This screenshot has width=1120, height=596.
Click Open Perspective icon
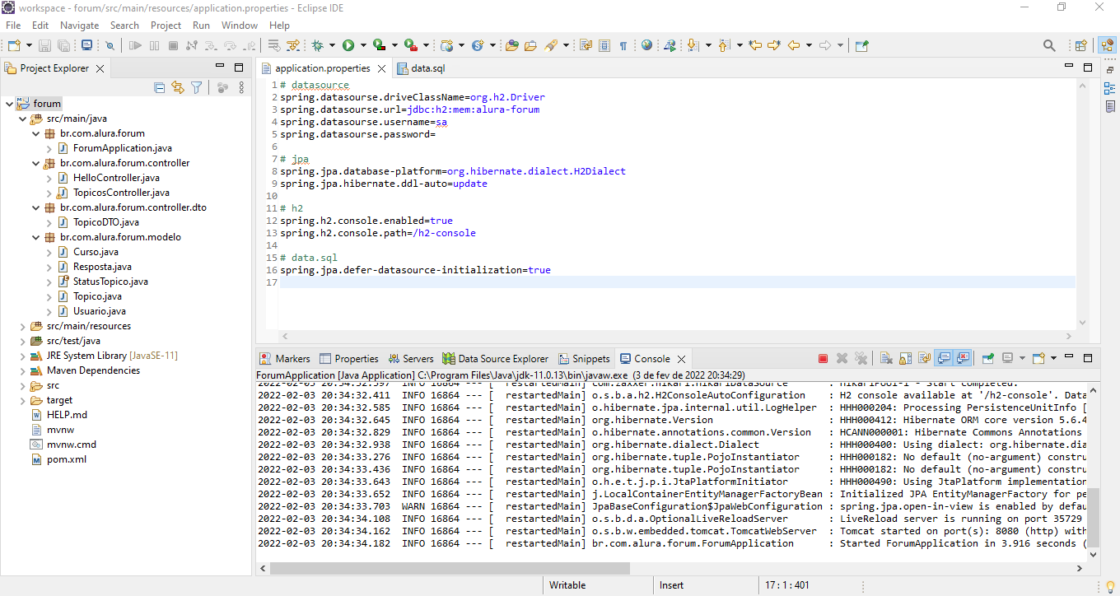(x=1080, y=45)
